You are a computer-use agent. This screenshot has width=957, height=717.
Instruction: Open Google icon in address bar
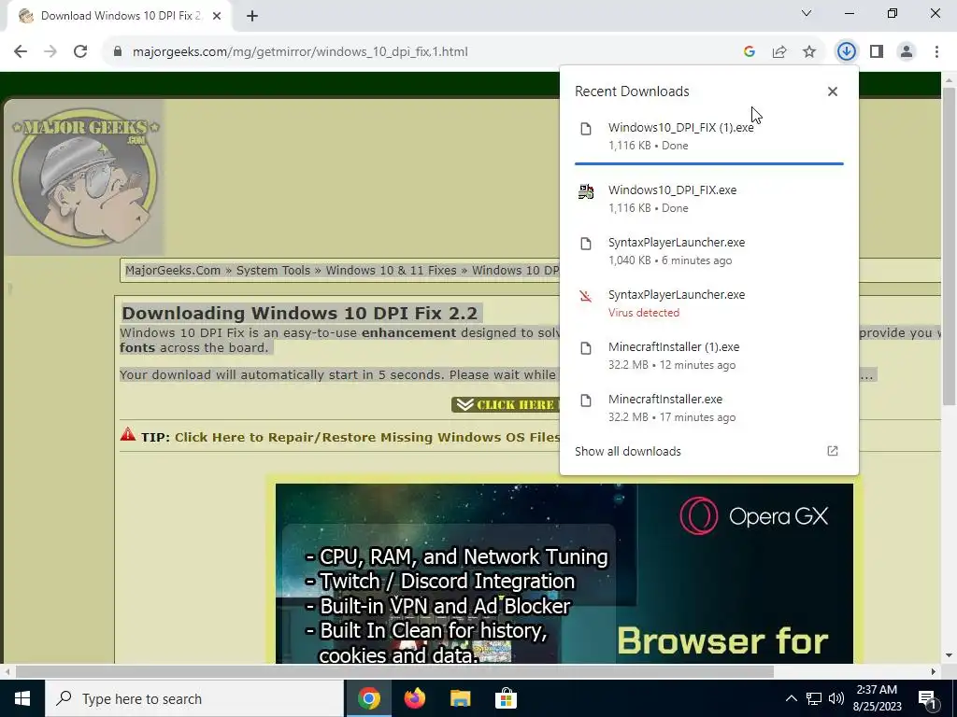click(x=750, y=52)
